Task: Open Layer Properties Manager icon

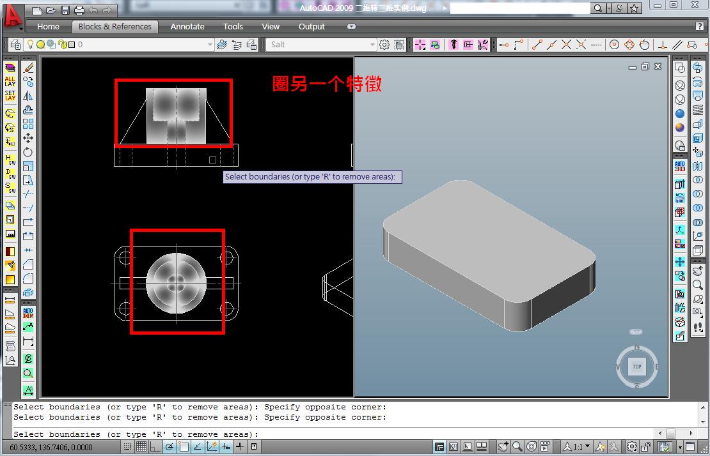Action: tap(15, 44)
